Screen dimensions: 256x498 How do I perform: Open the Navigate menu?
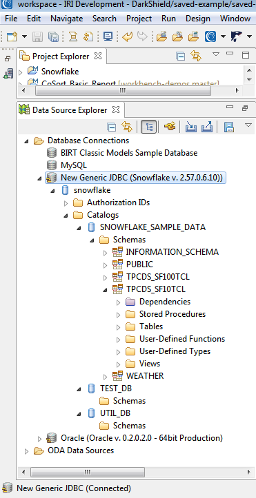point(66,19)
